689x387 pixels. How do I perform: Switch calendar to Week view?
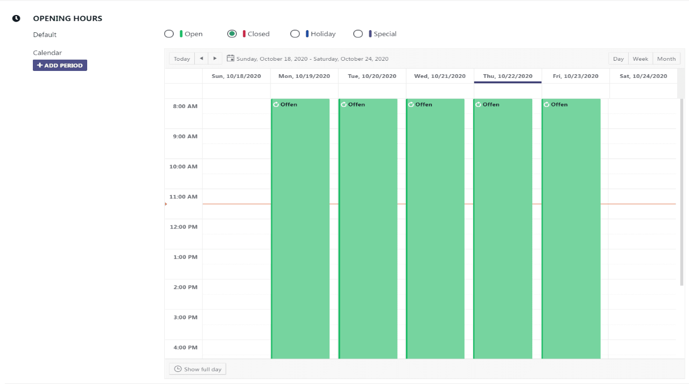641,59
